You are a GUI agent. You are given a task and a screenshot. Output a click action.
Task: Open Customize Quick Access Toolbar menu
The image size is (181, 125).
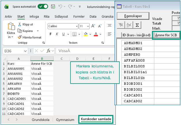80,7
